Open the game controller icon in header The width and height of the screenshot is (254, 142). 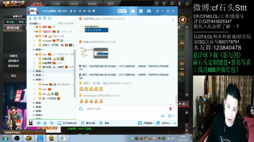click(x=149, y=11)
